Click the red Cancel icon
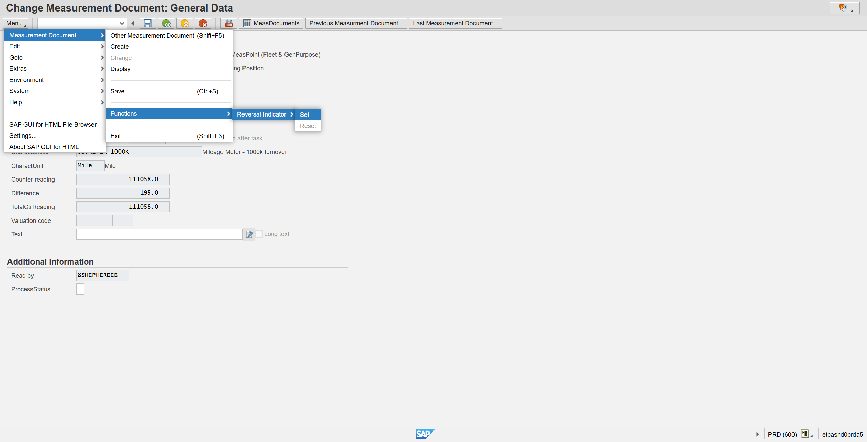 click(x=203, y=23)
